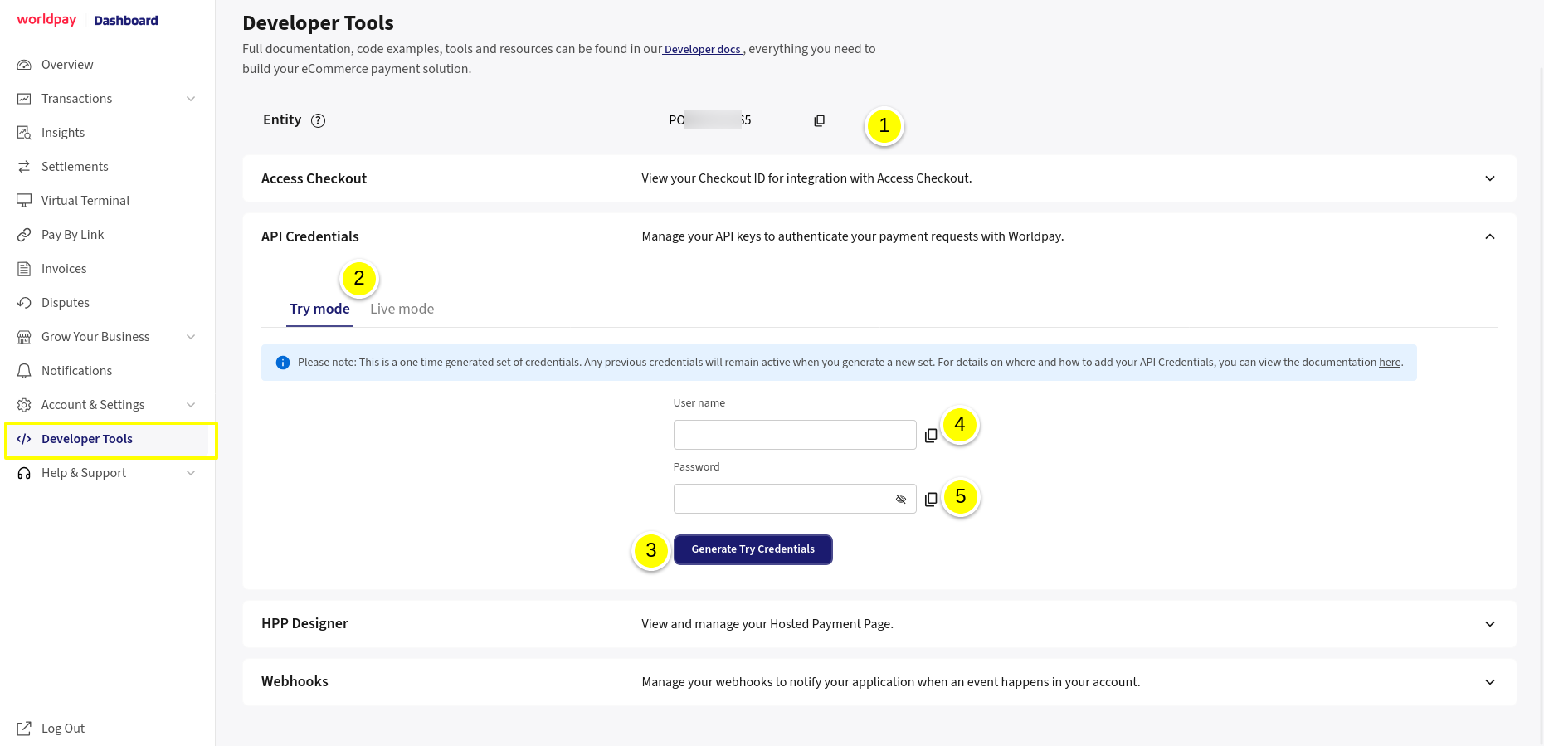1544x746 pixels.
Task: Click Generate Try Credentials button
Action: tap(753, 549)
